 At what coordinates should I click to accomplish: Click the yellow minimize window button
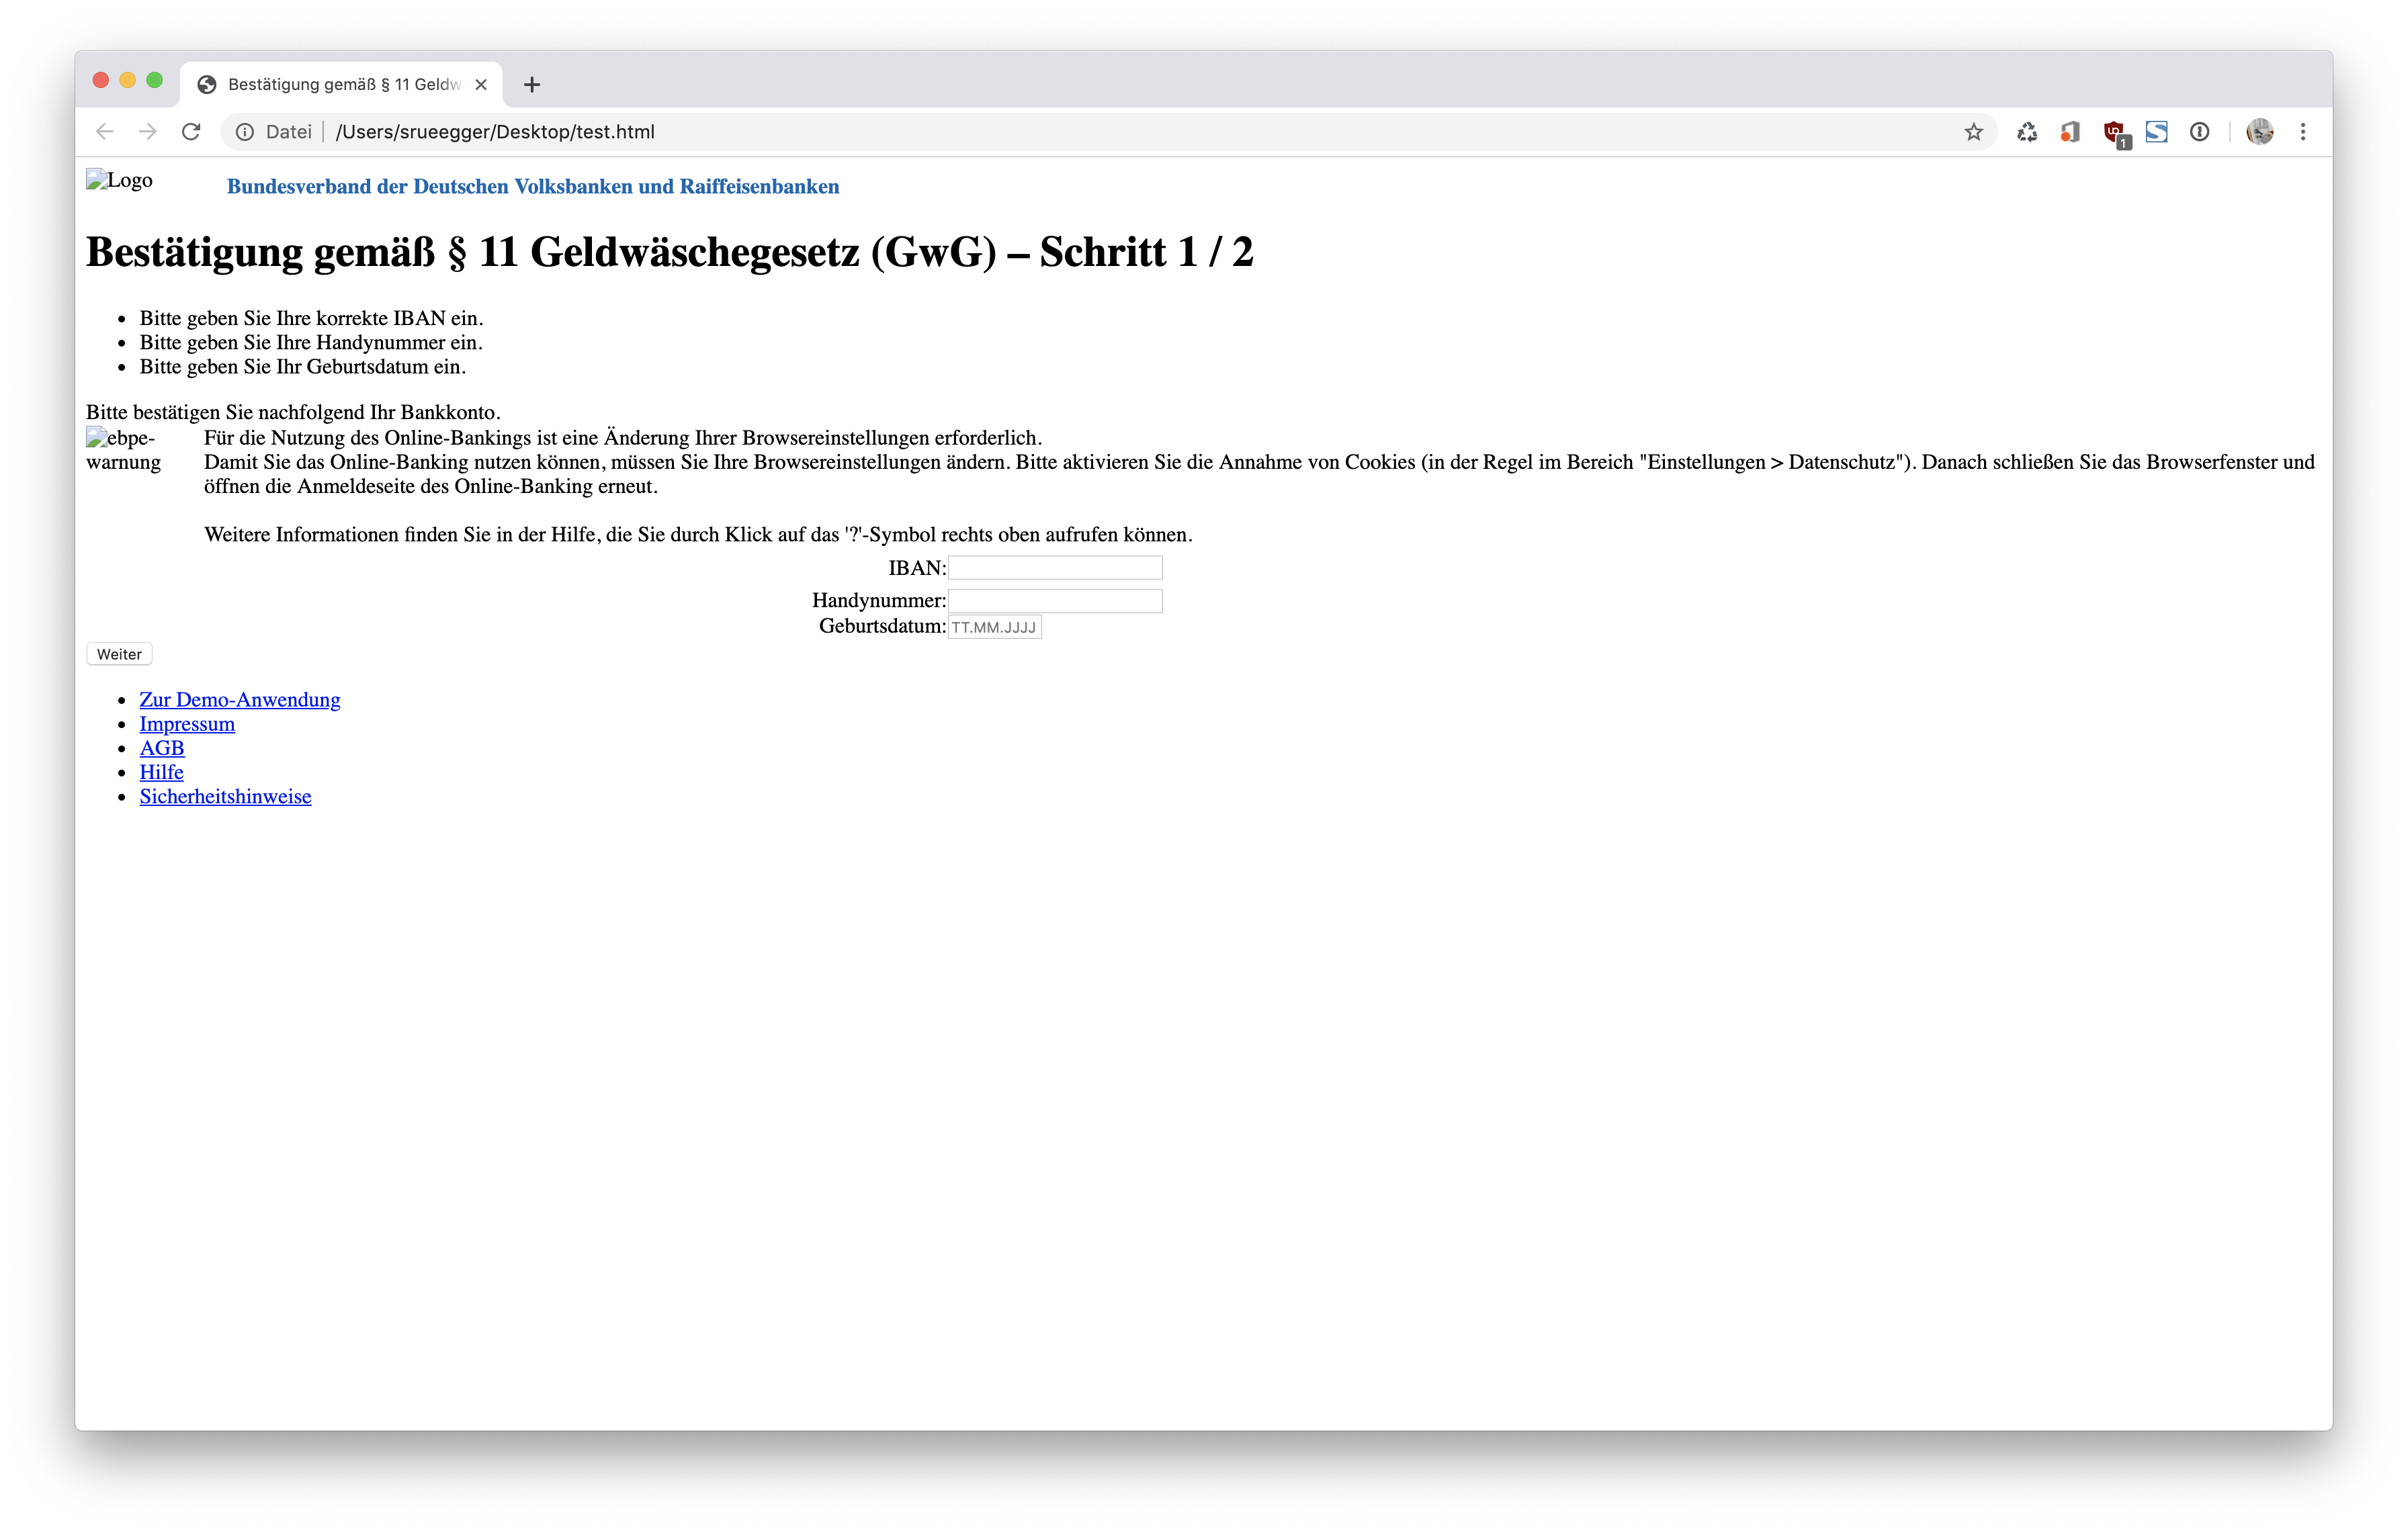coord(127,80)
